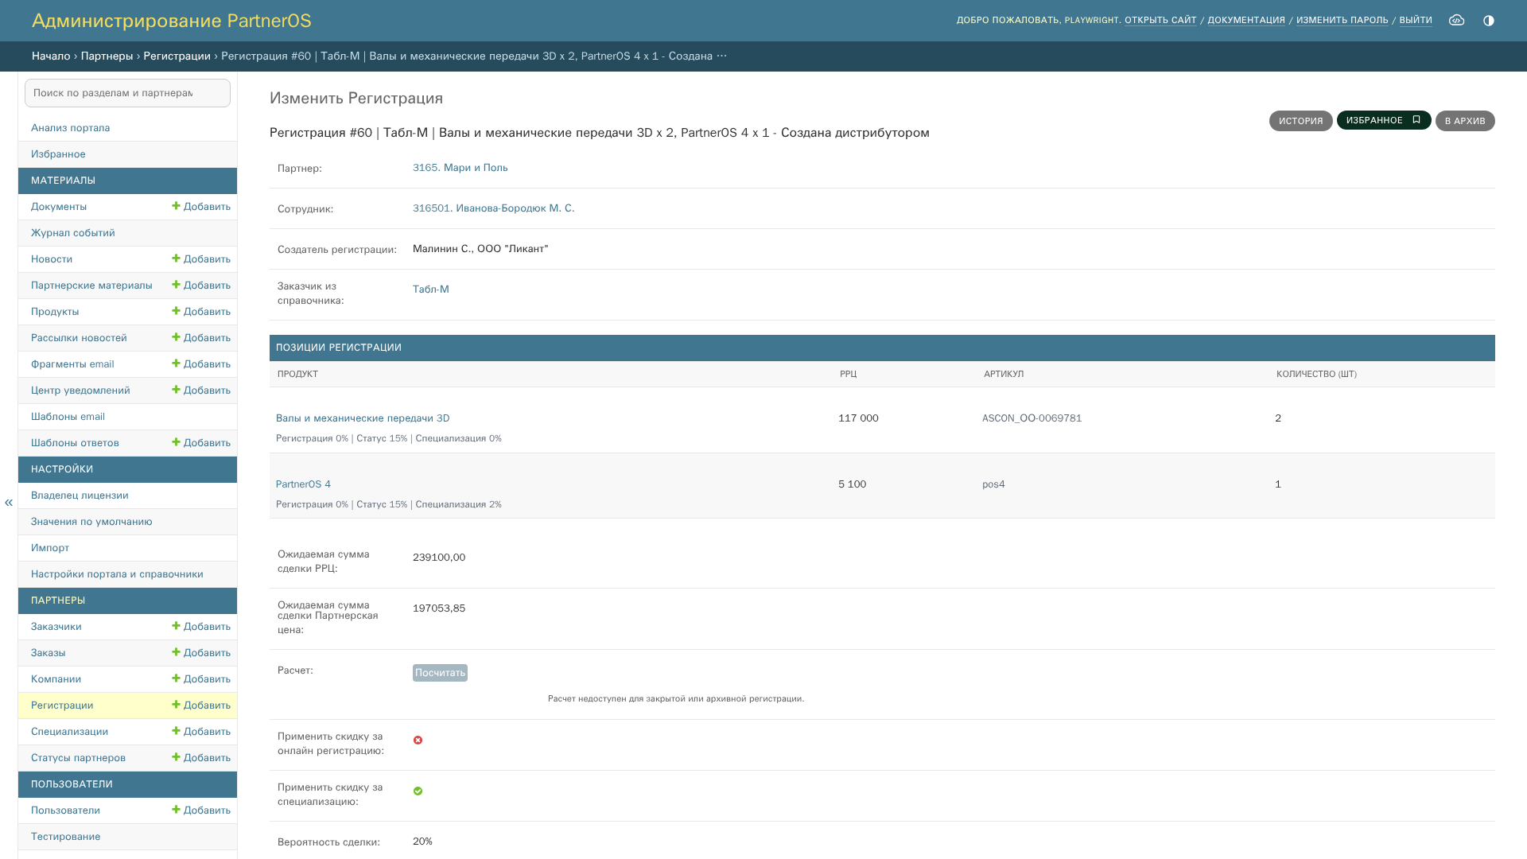Go to Регистрации in breadcrumbs
Viewport: 1527px width, 859px height.
(177, 56)
